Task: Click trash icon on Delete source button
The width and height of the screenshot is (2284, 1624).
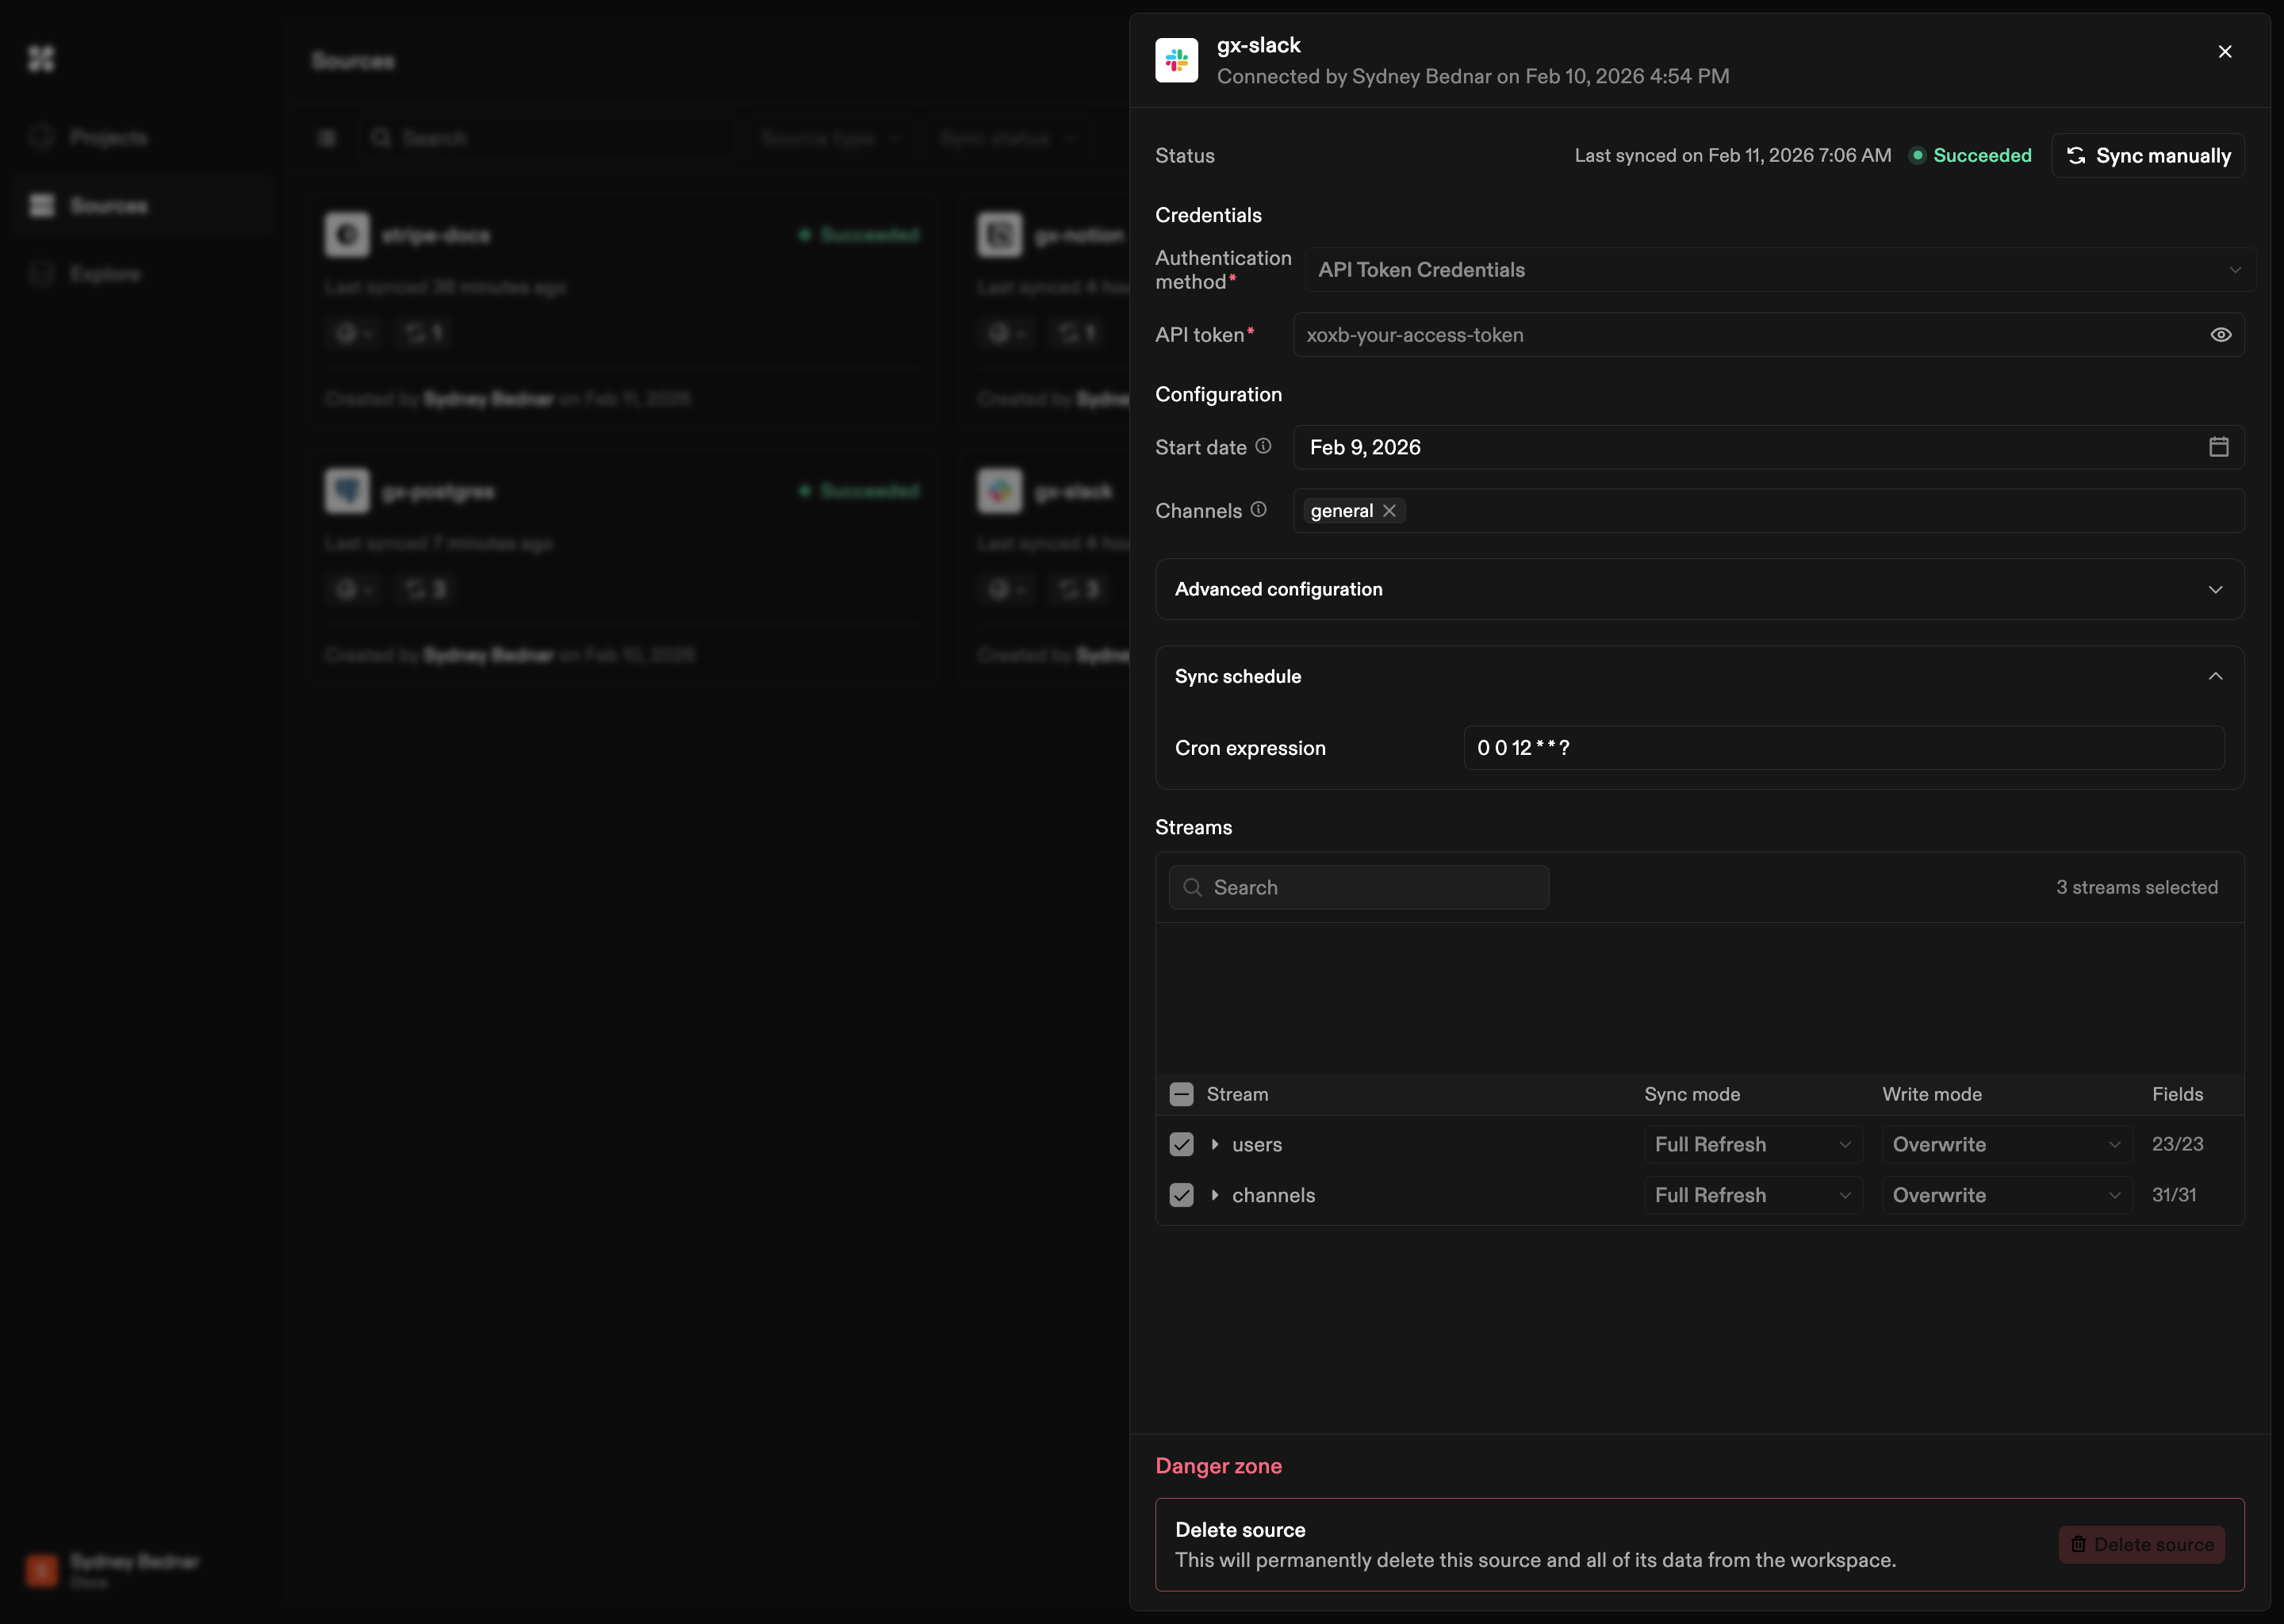Action: 2078,1544
